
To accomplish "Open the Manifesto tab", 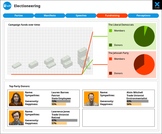I will click(x=50, y=16).
